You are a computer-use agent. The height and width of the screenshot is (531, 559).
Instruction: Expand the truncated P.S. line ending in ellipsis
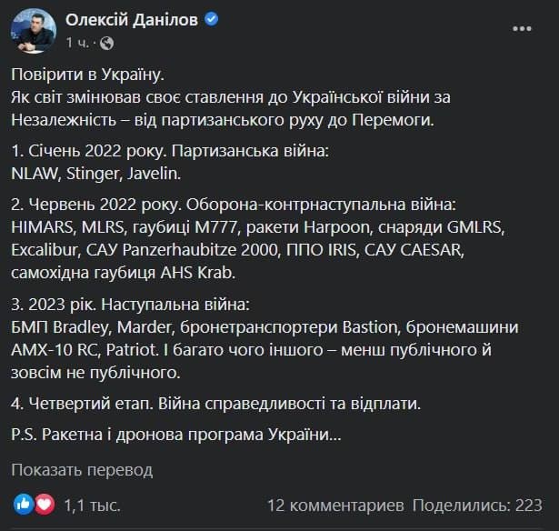177,435
